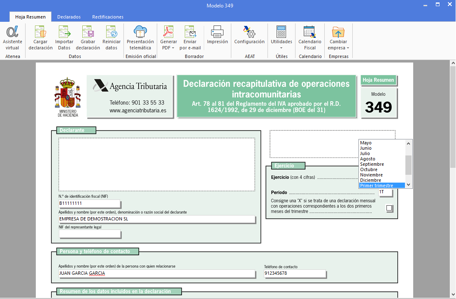Click the 'Declarante' section header
Viewport: 456px width, 299px height.
tap(76, 130)
